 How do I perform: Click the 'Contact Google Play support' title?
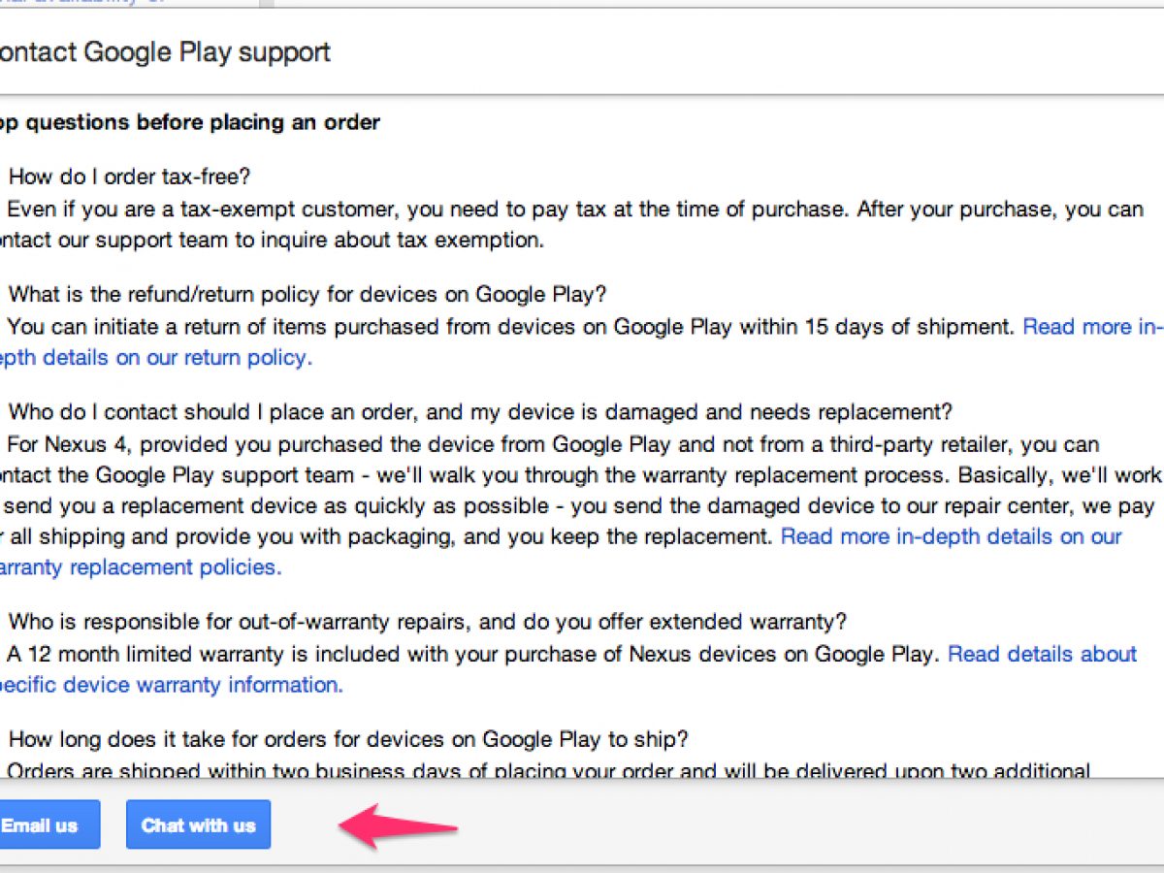pos(165,52)
